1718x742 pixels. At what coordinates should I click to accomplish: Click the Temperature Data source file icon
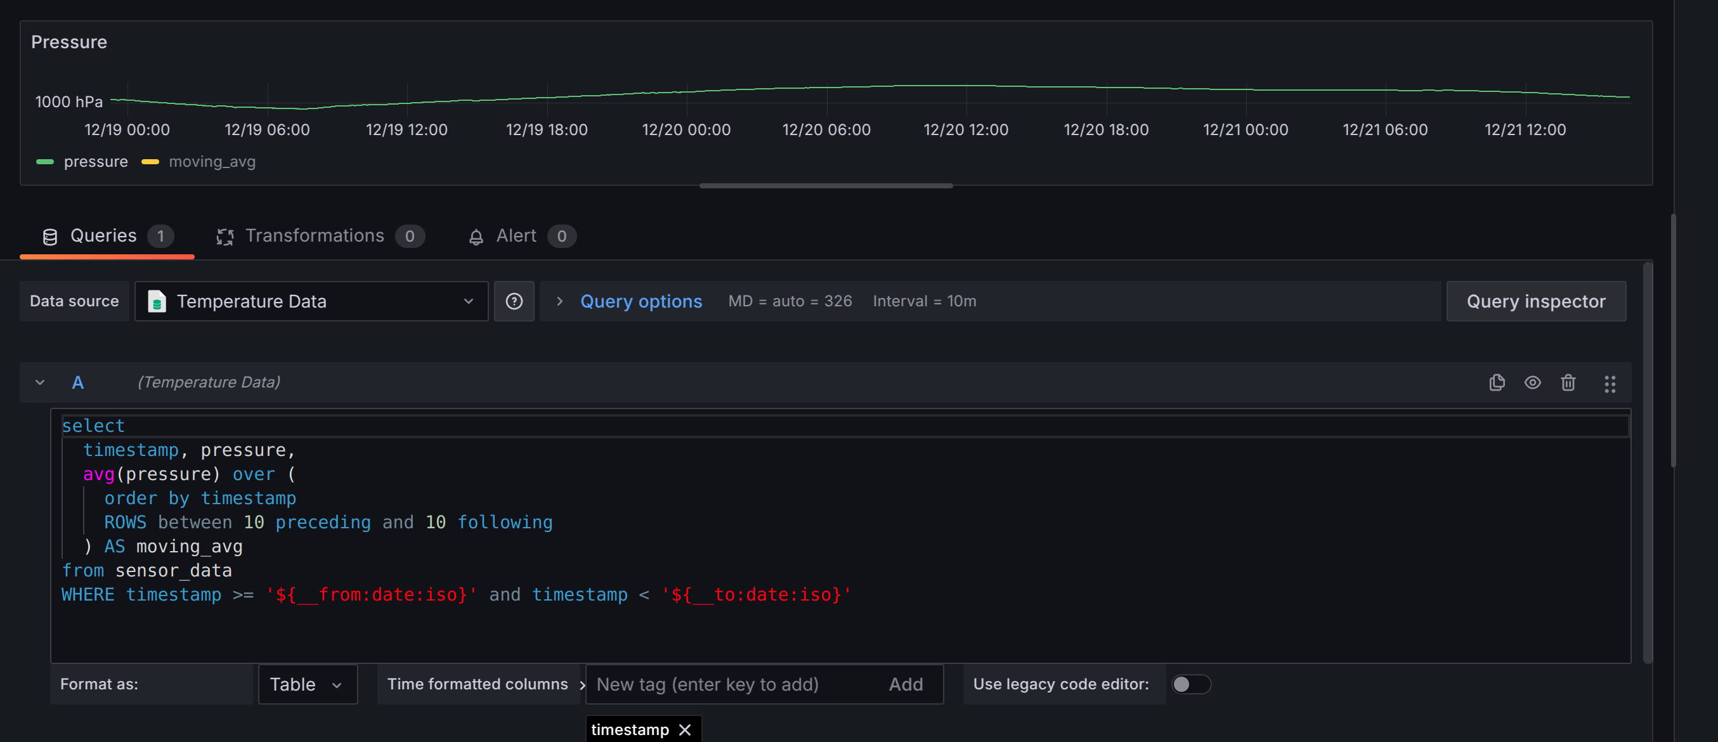pos(157,301)
